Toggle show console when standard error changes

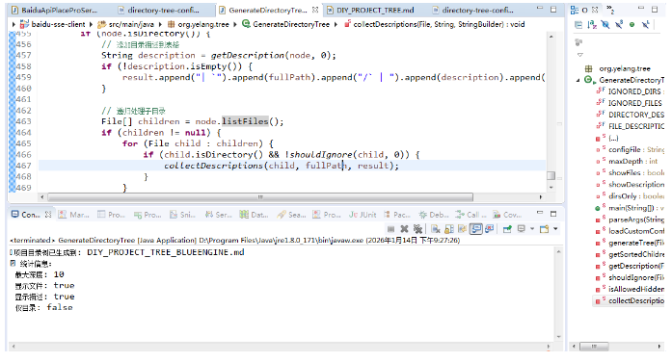point(489,229)
